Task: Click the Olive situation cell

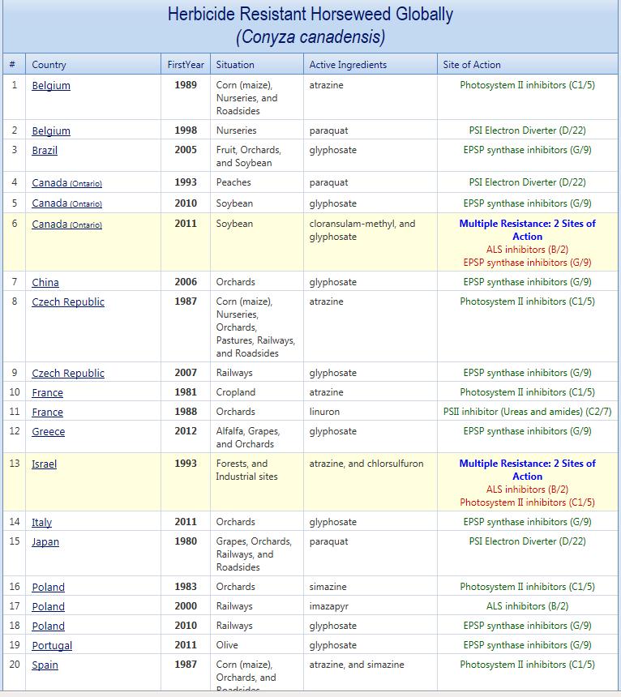Action: point(227,644)
